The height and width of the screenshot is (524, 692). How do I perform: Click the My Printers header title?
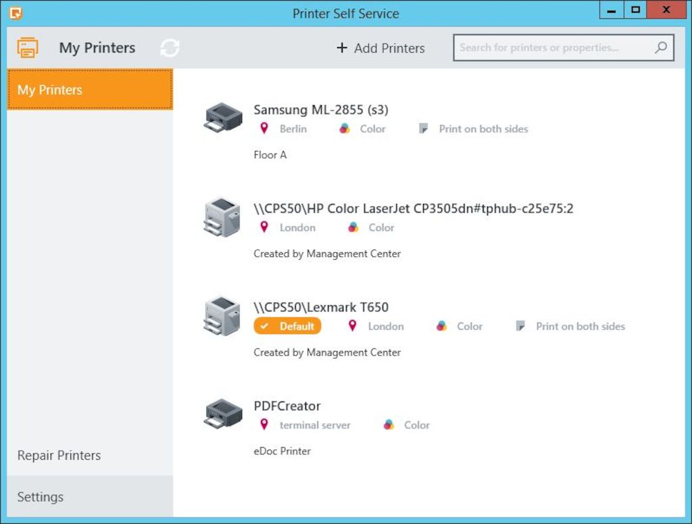(97, 48)
